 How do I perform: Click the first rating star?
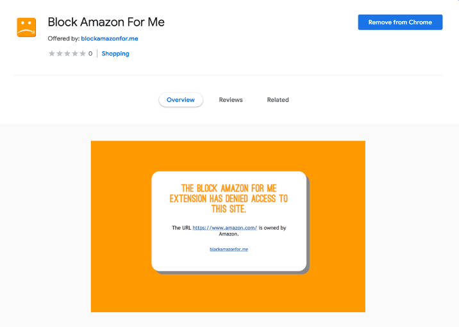(52, 54)
